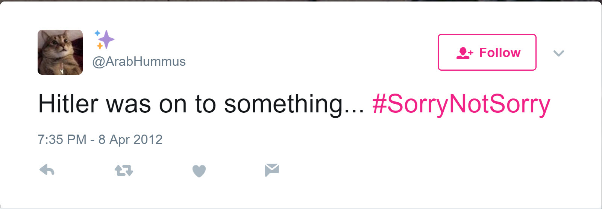This screenshot has height=209, width=602.
Task: Open the @ArabHummus profile handle
Action: [x=139, y=61]
